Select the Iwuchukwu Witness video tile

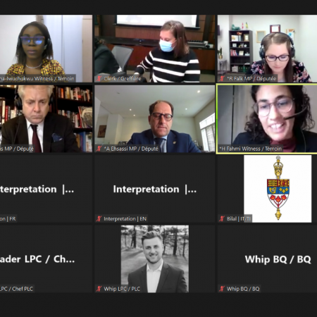point(46,49)
